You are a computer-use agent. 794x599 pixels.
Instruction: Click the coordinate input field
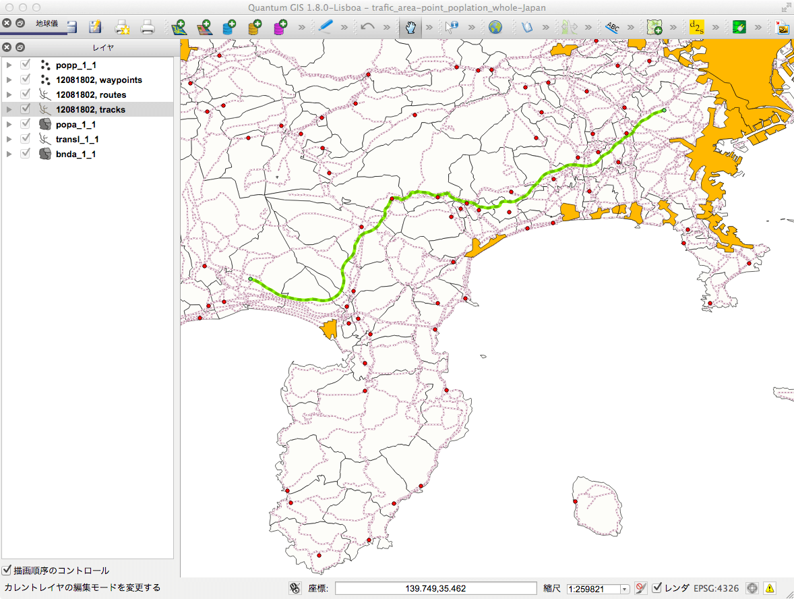pyautogui.click(x=435, y=588)
